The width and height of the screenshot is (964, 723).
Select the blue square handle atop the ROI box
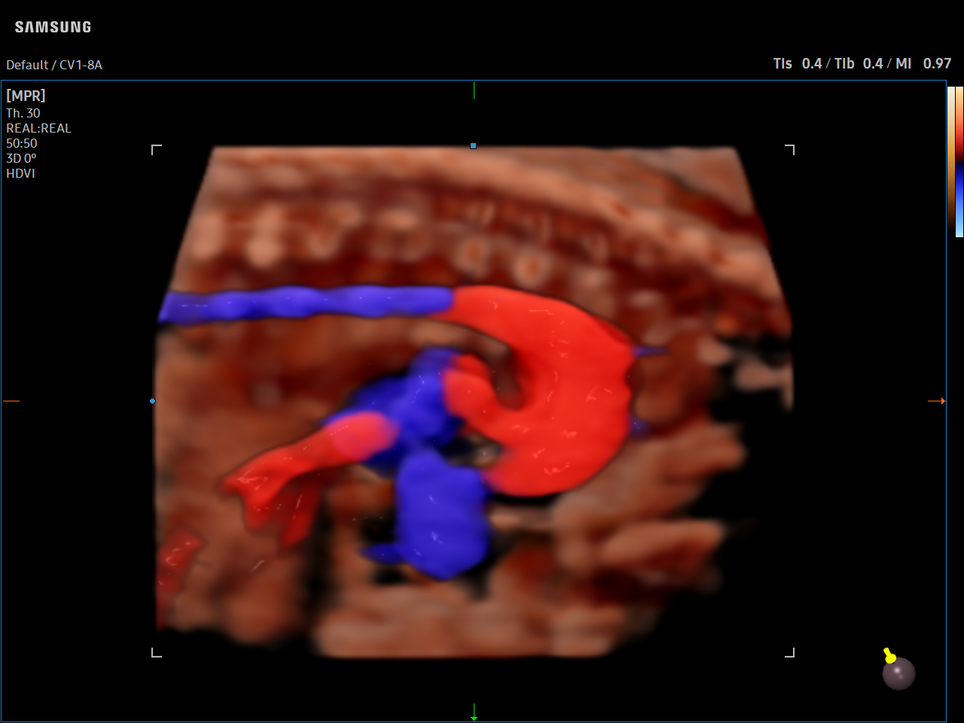click(473, 145)
